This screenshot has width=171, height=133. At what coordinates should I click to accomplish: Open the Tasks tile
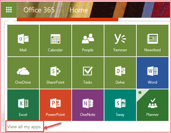click(x=88, y=73)
